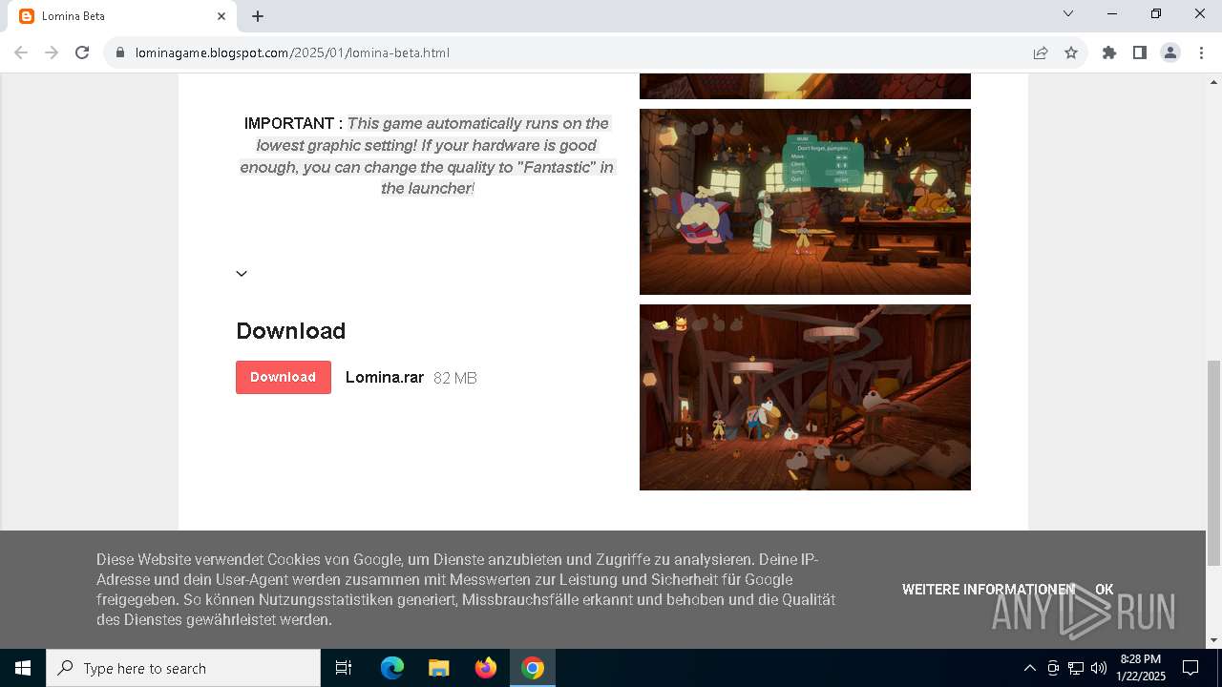Open the volume tray icon
This screenshot has height=687, width=1222.
click(1098, 668)
